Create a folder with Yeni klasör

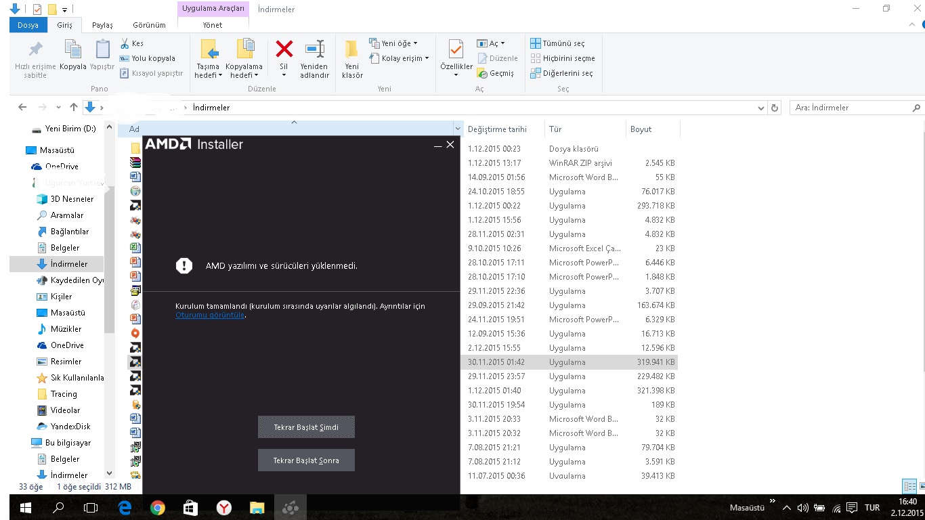click(x=352, y=59)
